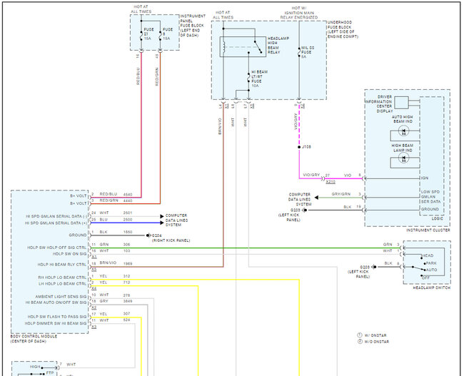Screen dimensions: 464x376
Task: Click the Driver Information Center display box
Action: pos(402,103)
